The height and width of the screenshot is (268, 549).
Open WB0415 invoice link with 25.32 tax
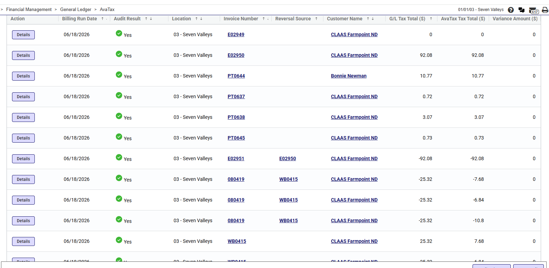237,241
